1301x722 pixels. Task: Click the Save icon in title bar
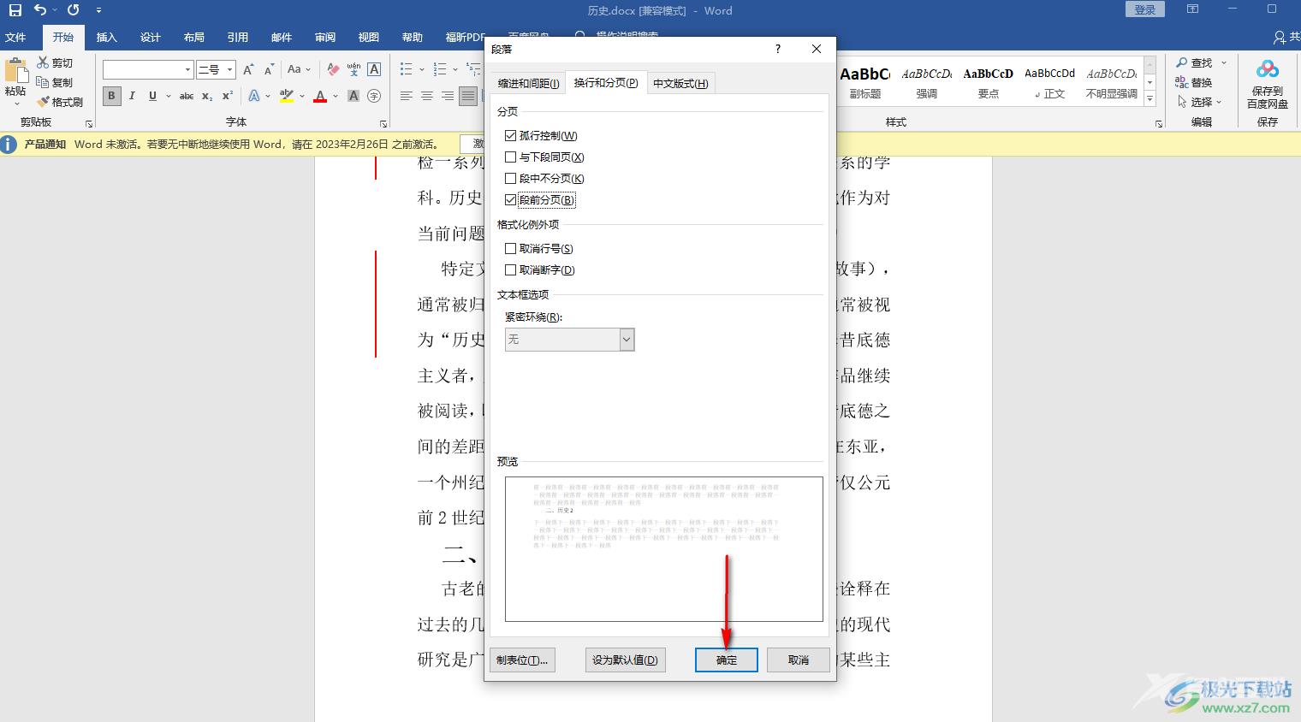[x=15, y=10]
